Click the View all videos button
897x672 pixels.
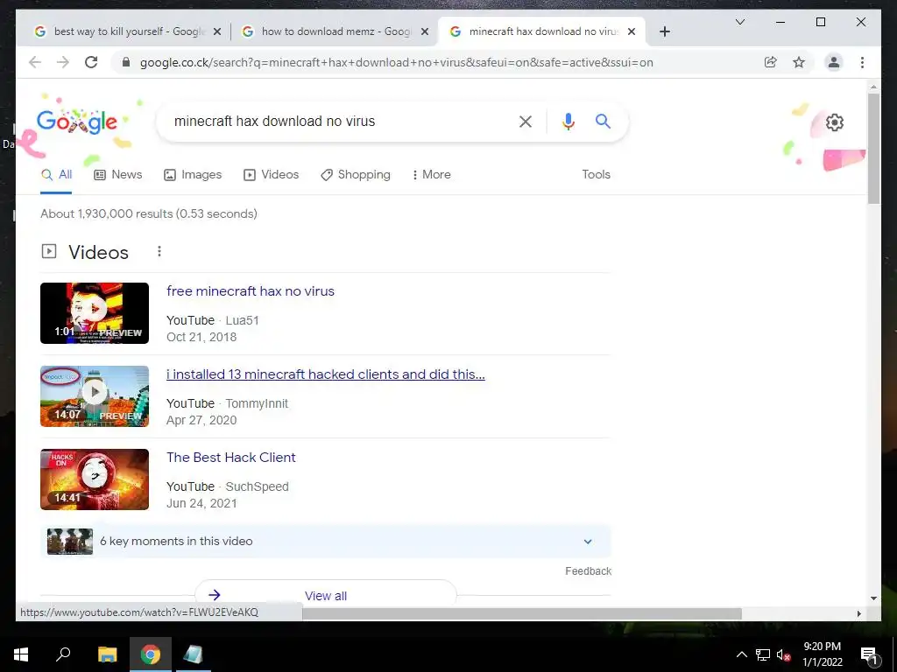[326, 595]
